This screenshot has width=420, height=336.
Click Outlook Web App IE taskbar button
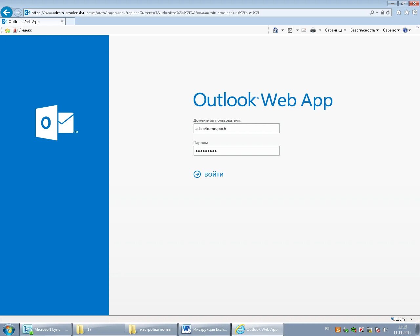coord(258,329)
